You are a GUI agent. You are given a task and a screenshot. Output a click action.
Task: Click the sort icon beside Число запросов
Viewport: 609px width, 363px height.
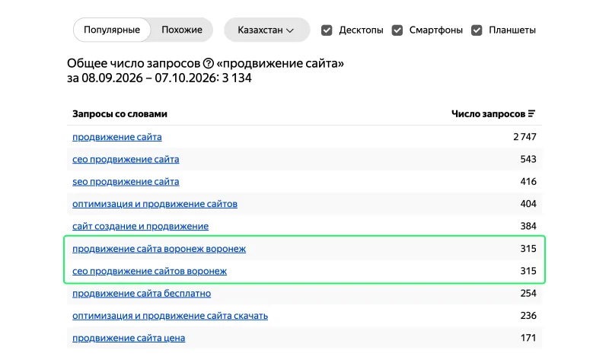[x=531, y=113]
